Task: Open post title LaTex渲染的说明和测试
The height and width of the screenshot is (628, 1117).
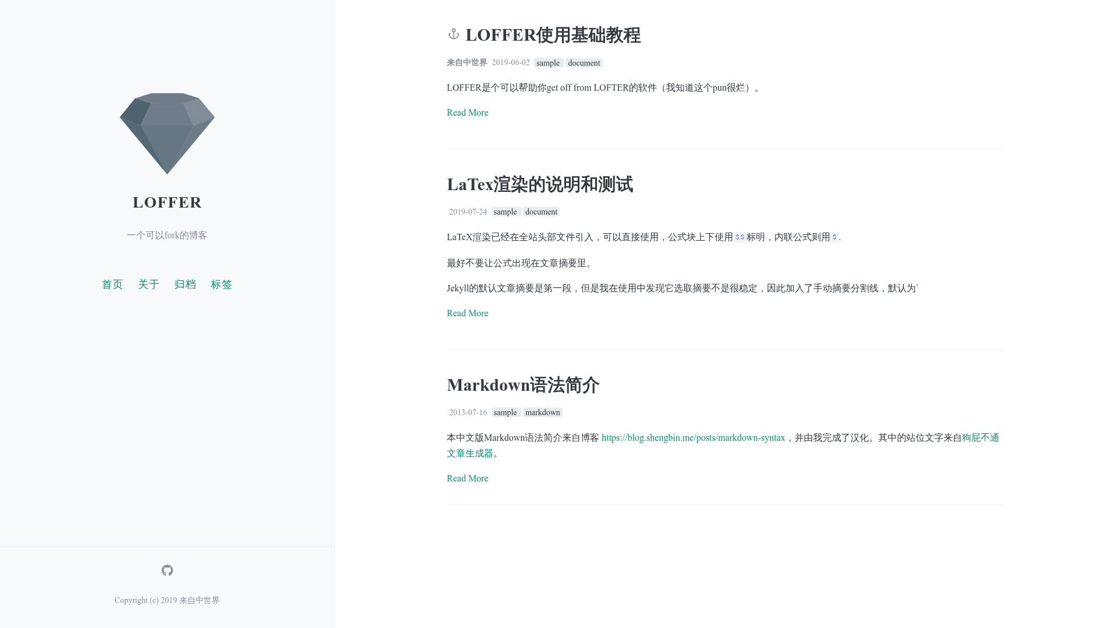Action: [x=540, y=184]
